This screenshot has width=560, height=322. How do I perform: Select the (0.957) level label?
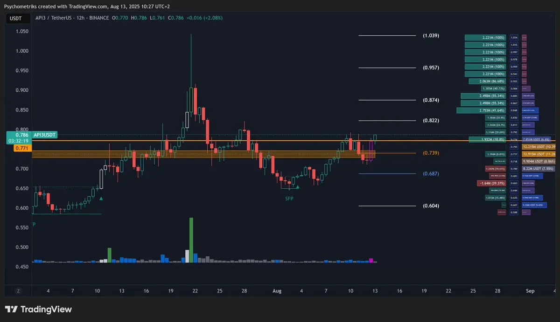click(431, 68)
